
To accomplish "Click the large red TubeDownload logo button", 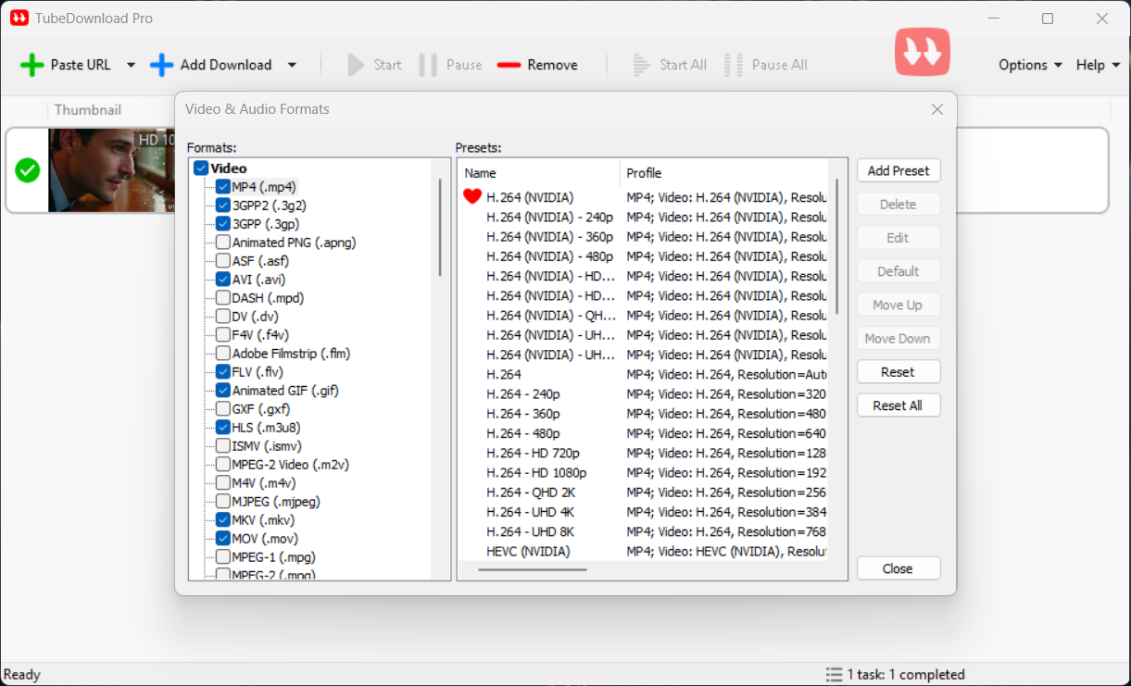I will [x=923, y=52].
